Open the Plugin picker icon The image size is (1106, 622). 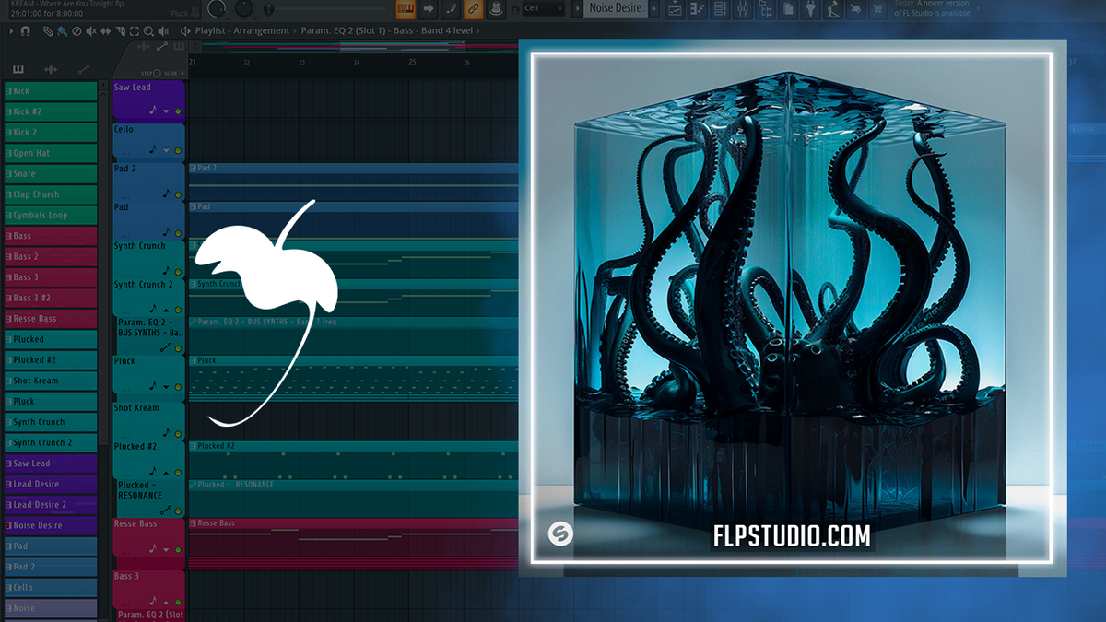[808, 7]
